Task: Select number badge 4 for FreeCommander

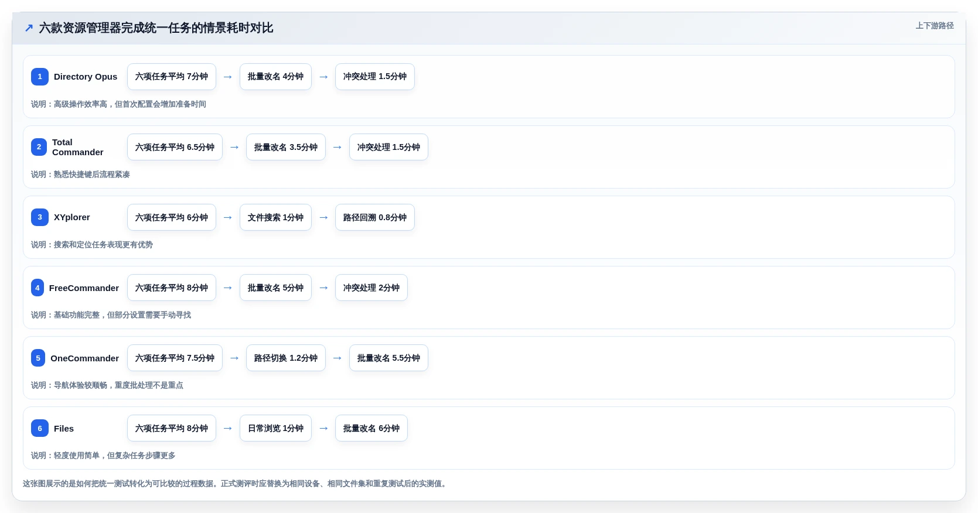Action: click(38, 288)
